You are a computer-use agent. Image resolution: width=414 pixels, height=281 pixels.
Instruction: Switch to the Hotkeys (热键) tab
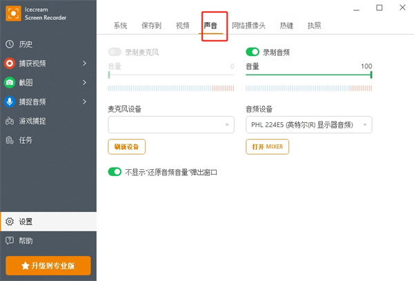tap(286, 26)
